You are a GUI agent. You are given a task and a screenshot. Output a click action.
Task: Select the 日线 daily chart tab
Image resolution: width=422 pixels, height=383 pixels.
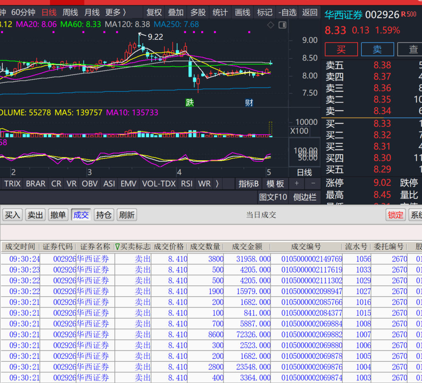49,12
